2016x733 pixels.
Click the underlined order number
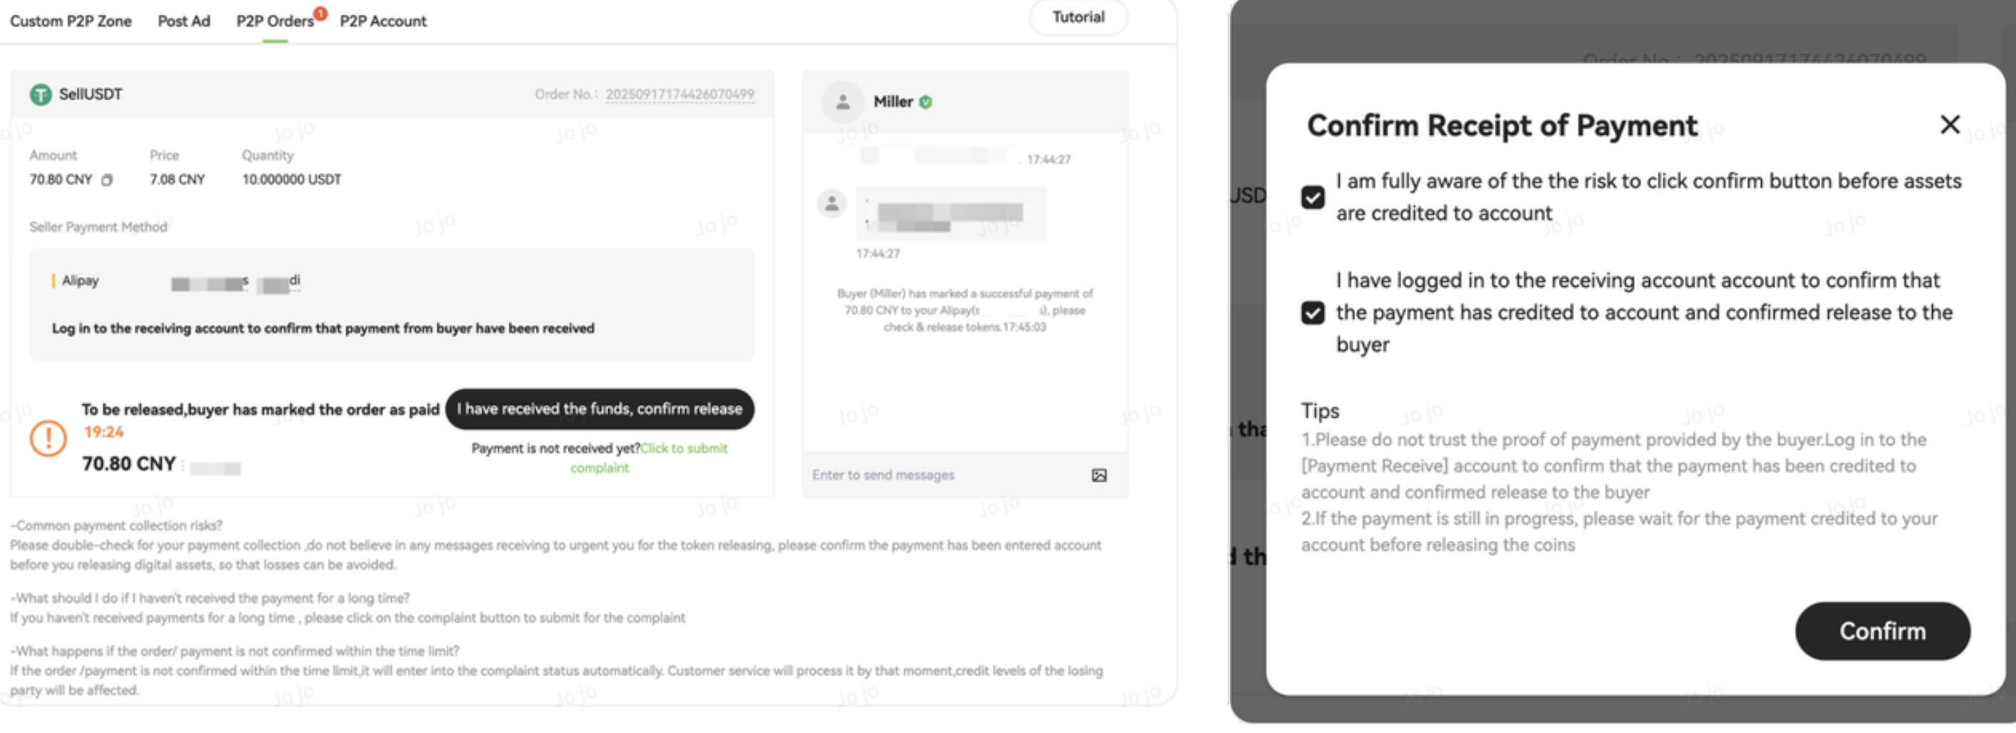click(x=680, y=95)
